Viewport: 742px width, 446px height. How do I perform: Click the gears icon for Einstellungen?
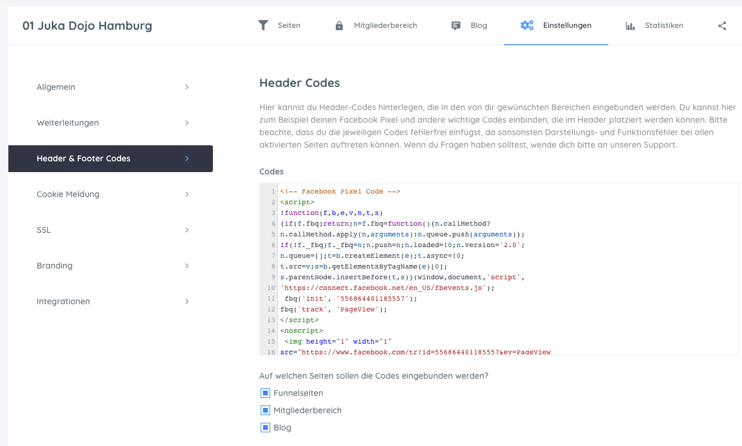pos(527,26)
